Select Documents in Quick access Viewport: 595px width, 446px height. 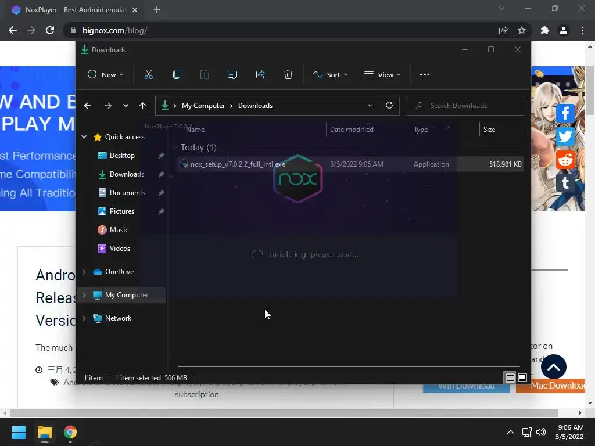click(x=127, y=193)
